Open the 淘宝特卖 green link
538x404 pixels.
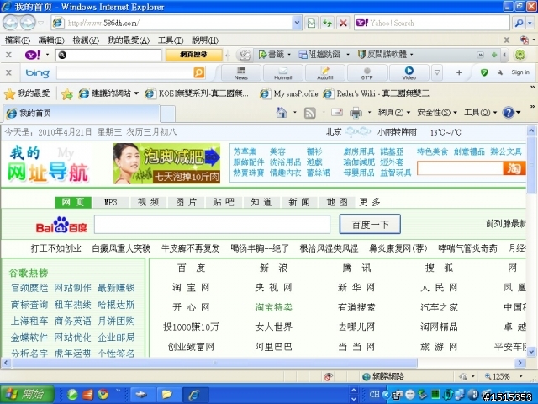point(273,307)
